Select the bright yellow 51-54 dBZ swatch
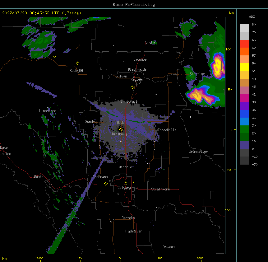This screenshot has height=262, width=268. (x=244, y=67)
